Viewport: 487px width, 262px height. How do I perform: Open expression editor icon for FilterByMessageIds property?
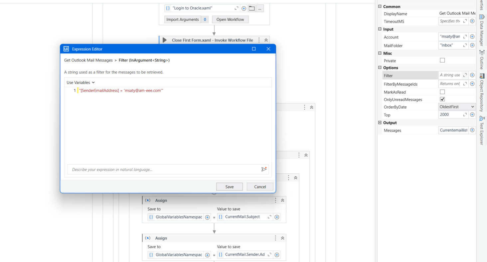tap(465, 84)
